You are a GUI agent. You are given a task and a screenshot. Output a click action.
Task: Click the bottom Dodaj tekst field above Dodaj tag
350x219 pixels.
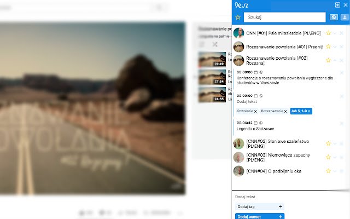click(245, 197)
